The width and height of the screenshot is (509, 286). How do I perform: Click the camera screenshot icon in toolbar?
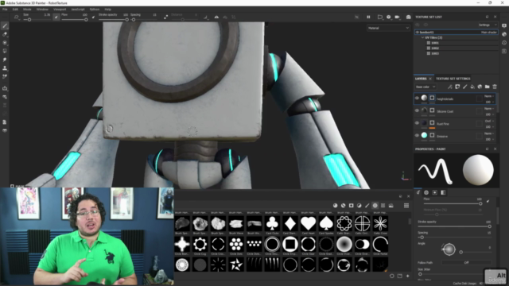(x=408, y=17)
